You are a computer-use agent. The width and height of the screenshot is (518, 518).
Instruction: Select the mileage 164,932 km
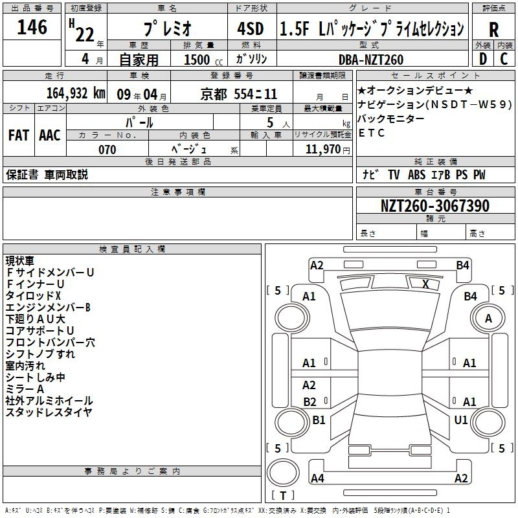(x=76, y=93)
